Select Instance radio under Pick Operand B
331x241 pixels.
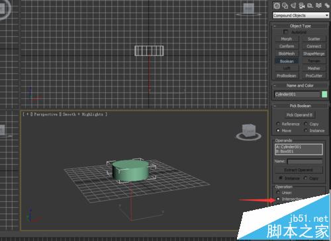(x=306, y=131)
